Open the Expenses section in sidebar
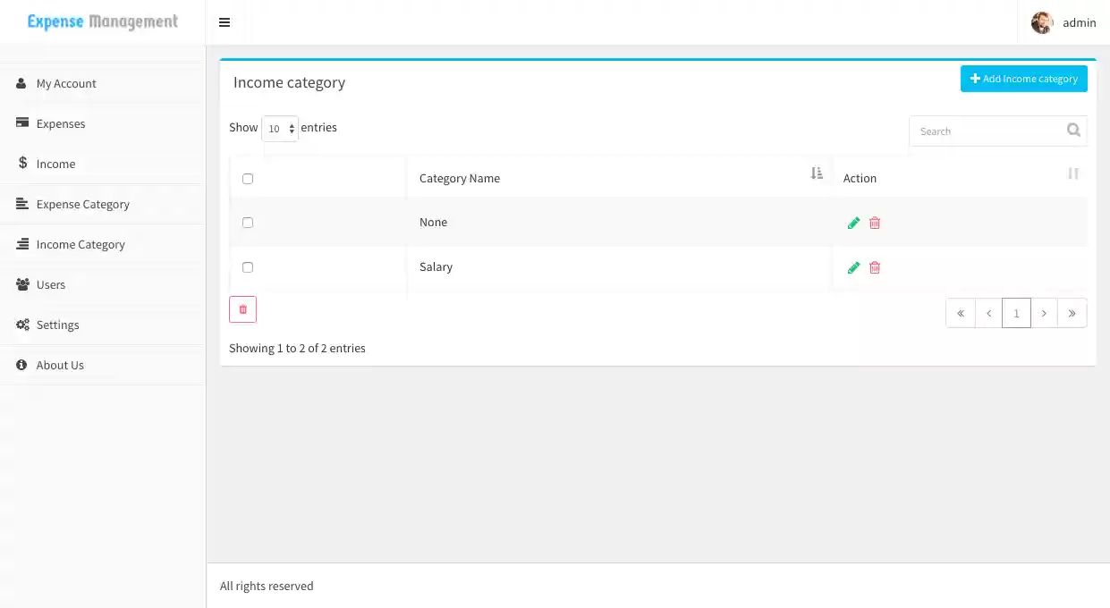Viewport: 1110px width, 608px height. (60, 123)
